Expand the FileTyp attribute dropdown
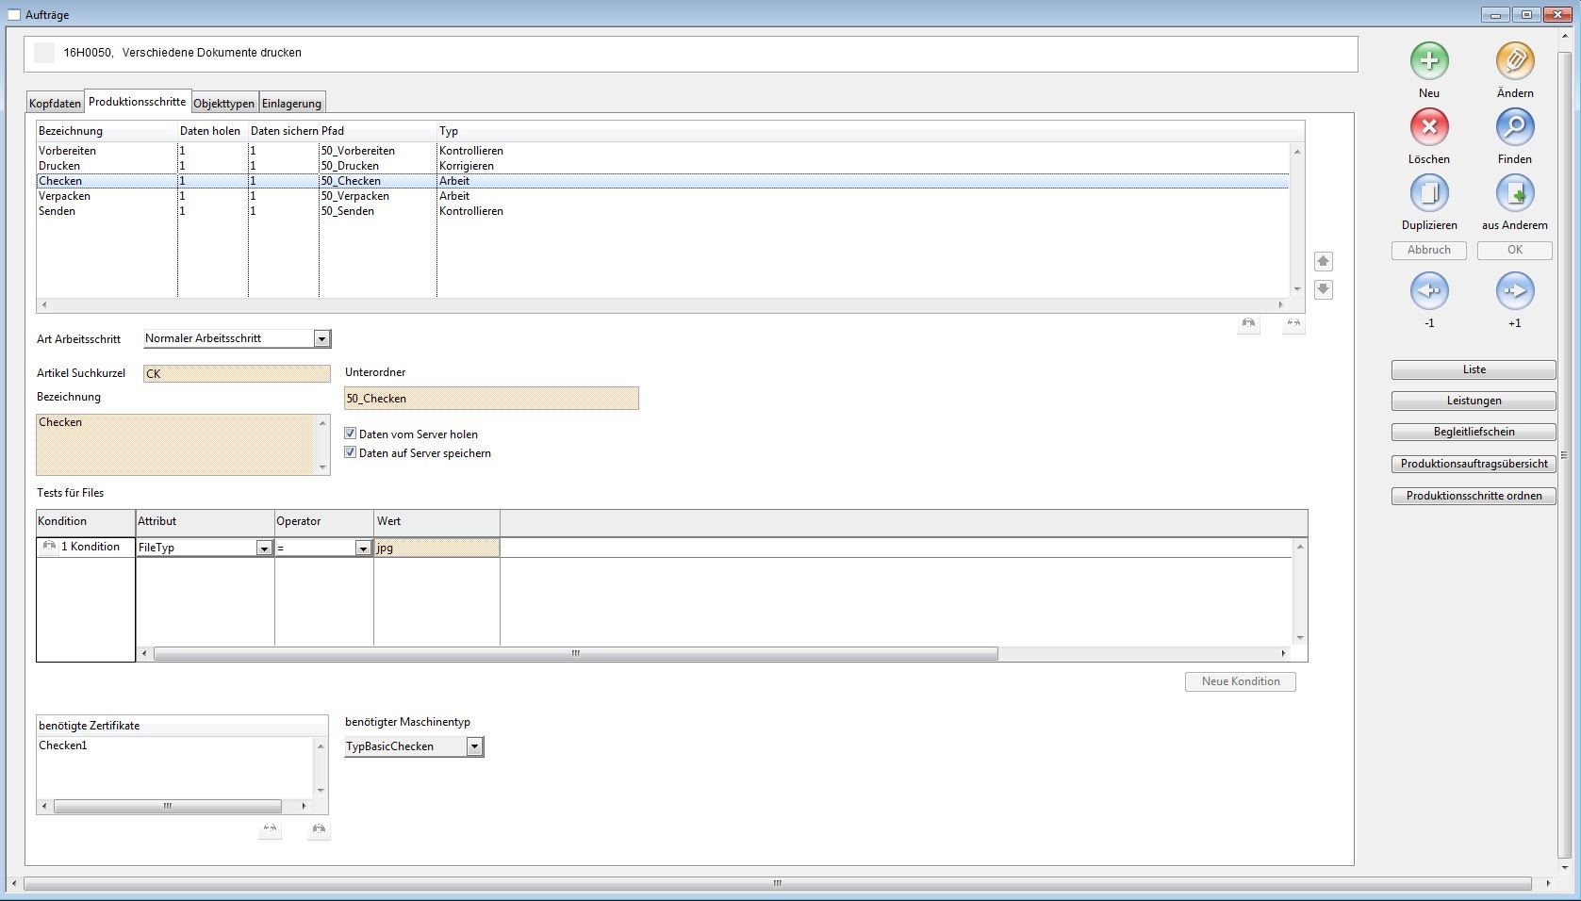The image size is (1581, 901). click(264, 548)
